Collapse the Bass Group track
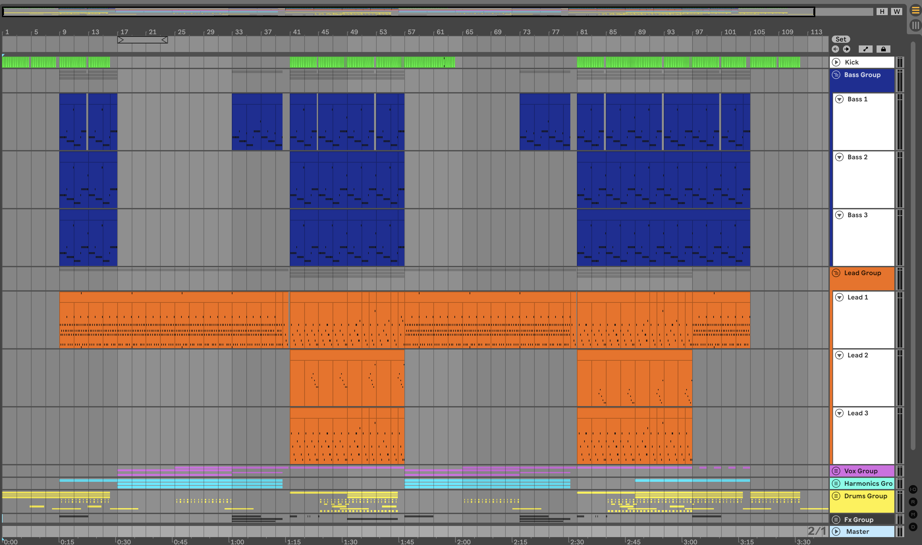 coord(836,75)
